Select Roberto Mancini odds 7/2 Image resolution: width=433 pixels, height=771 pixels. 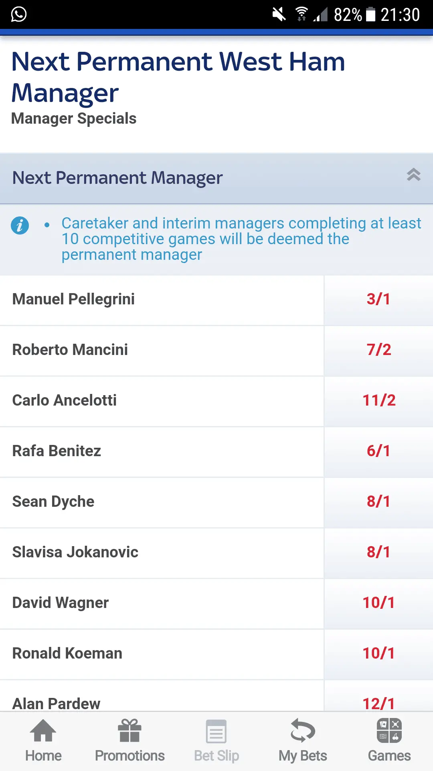coord(378,350)
